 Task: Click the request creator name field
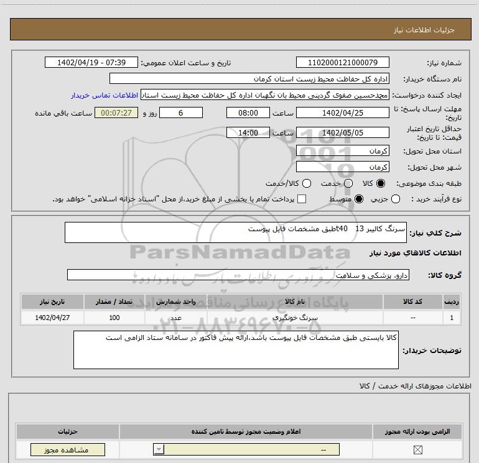tap(265, 95)
